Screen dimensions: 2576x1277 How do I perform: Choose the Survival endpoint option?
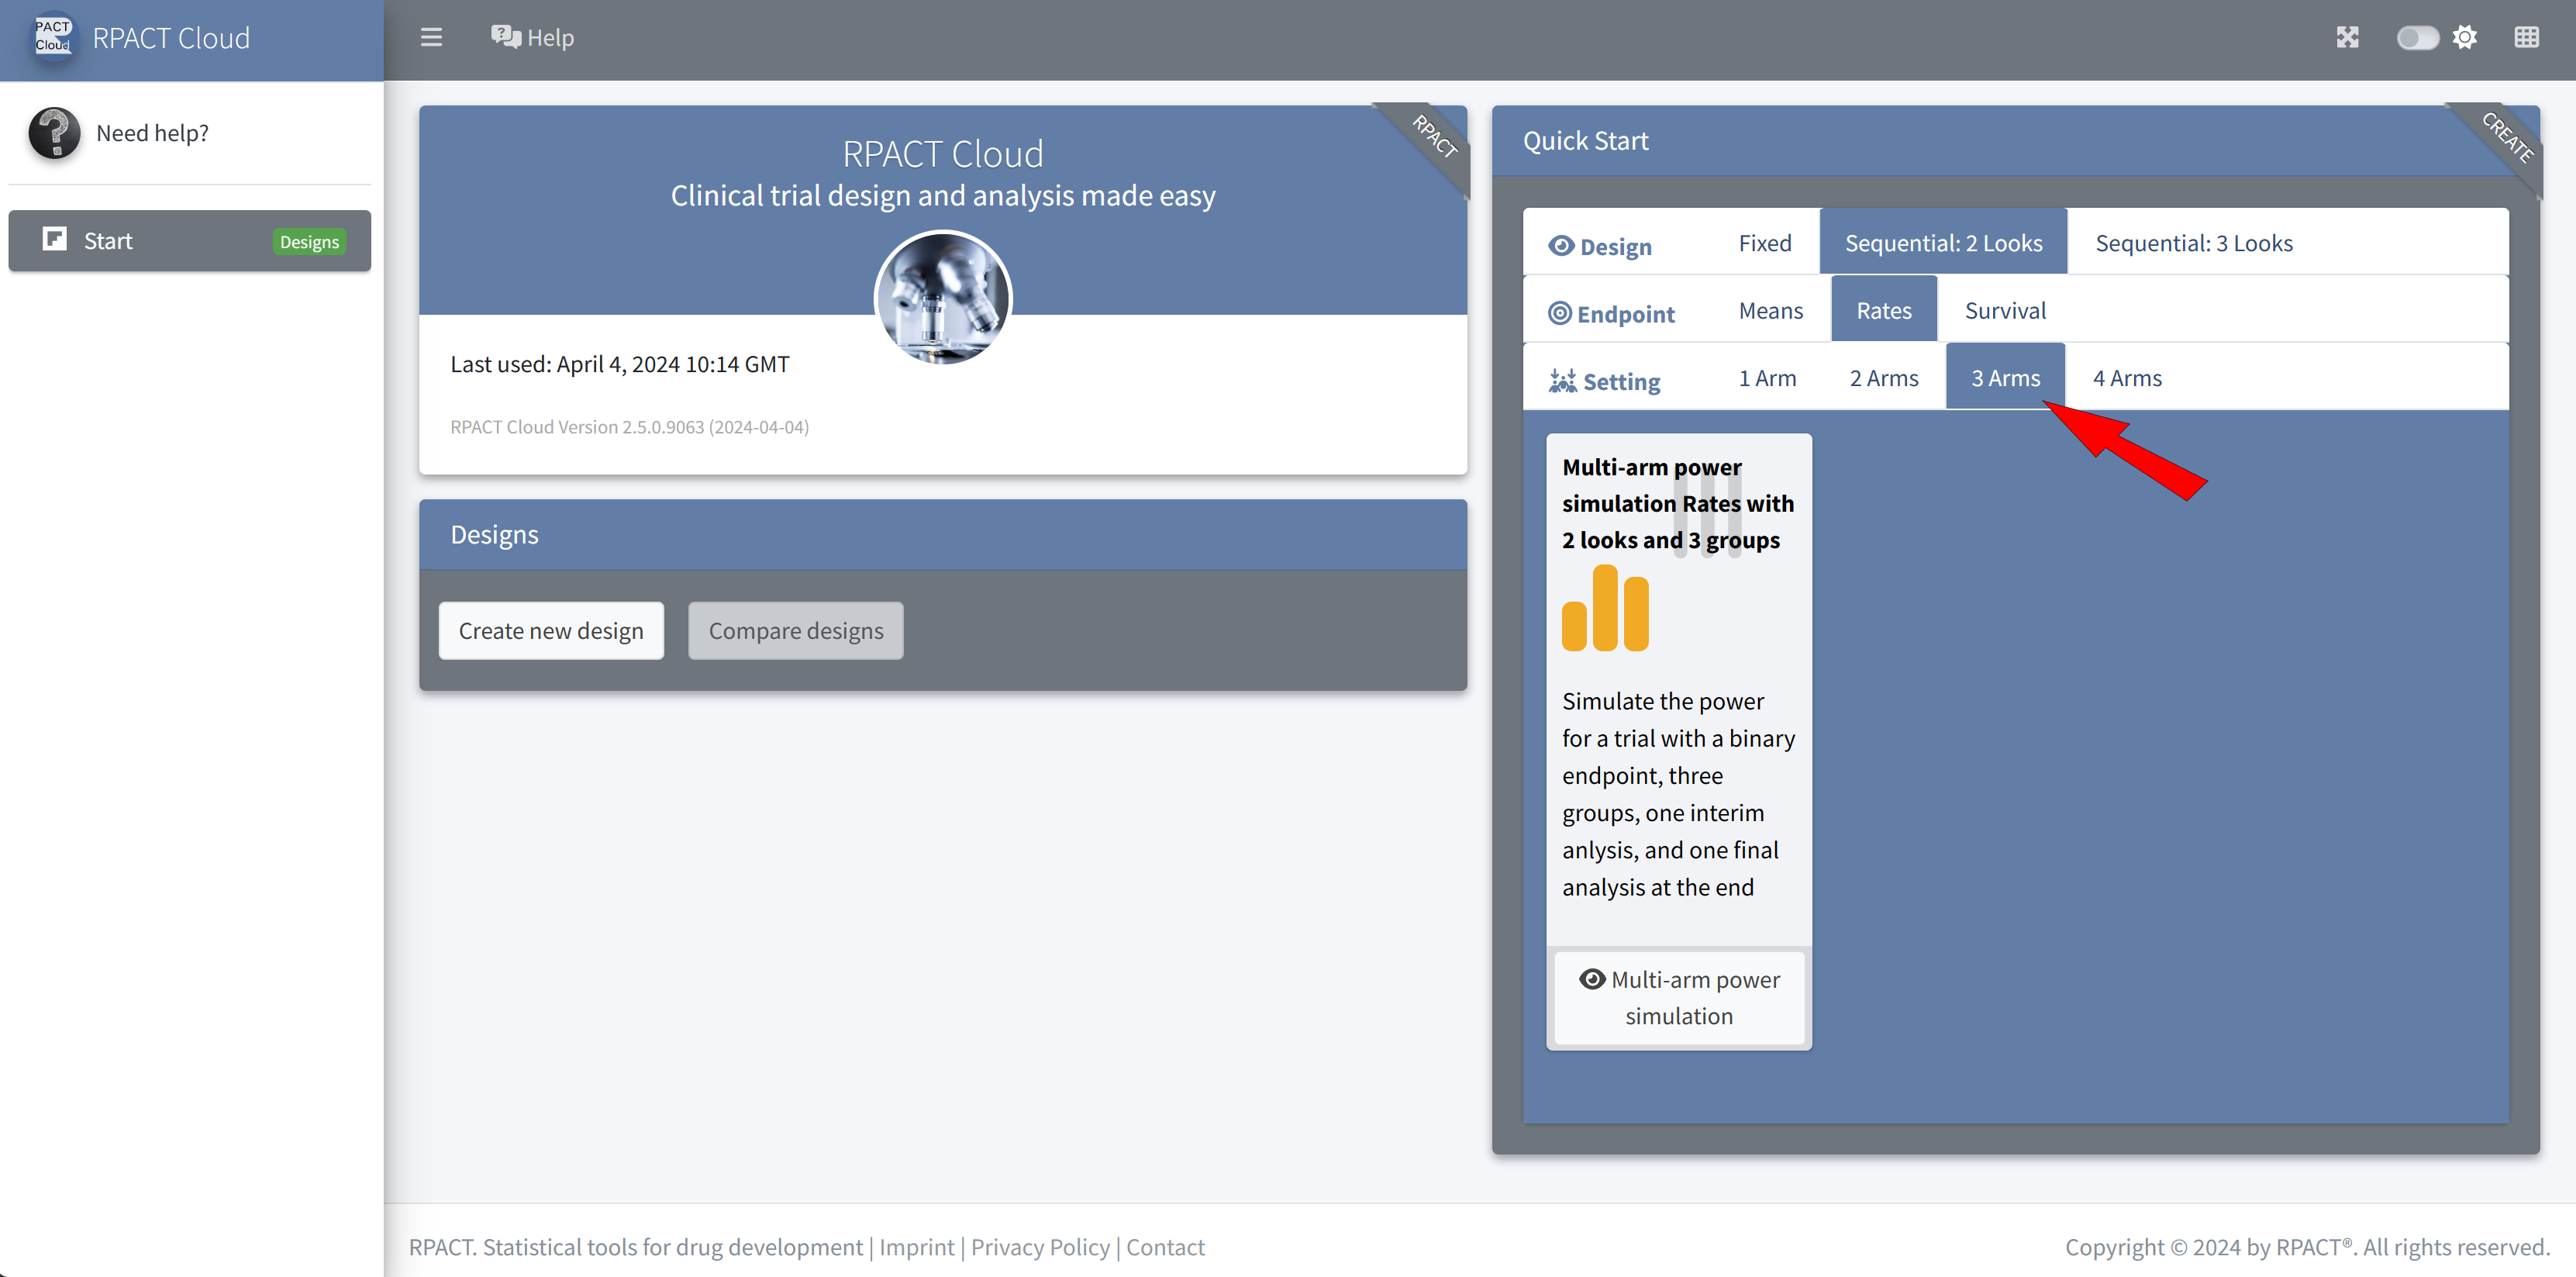point(2005,311)
